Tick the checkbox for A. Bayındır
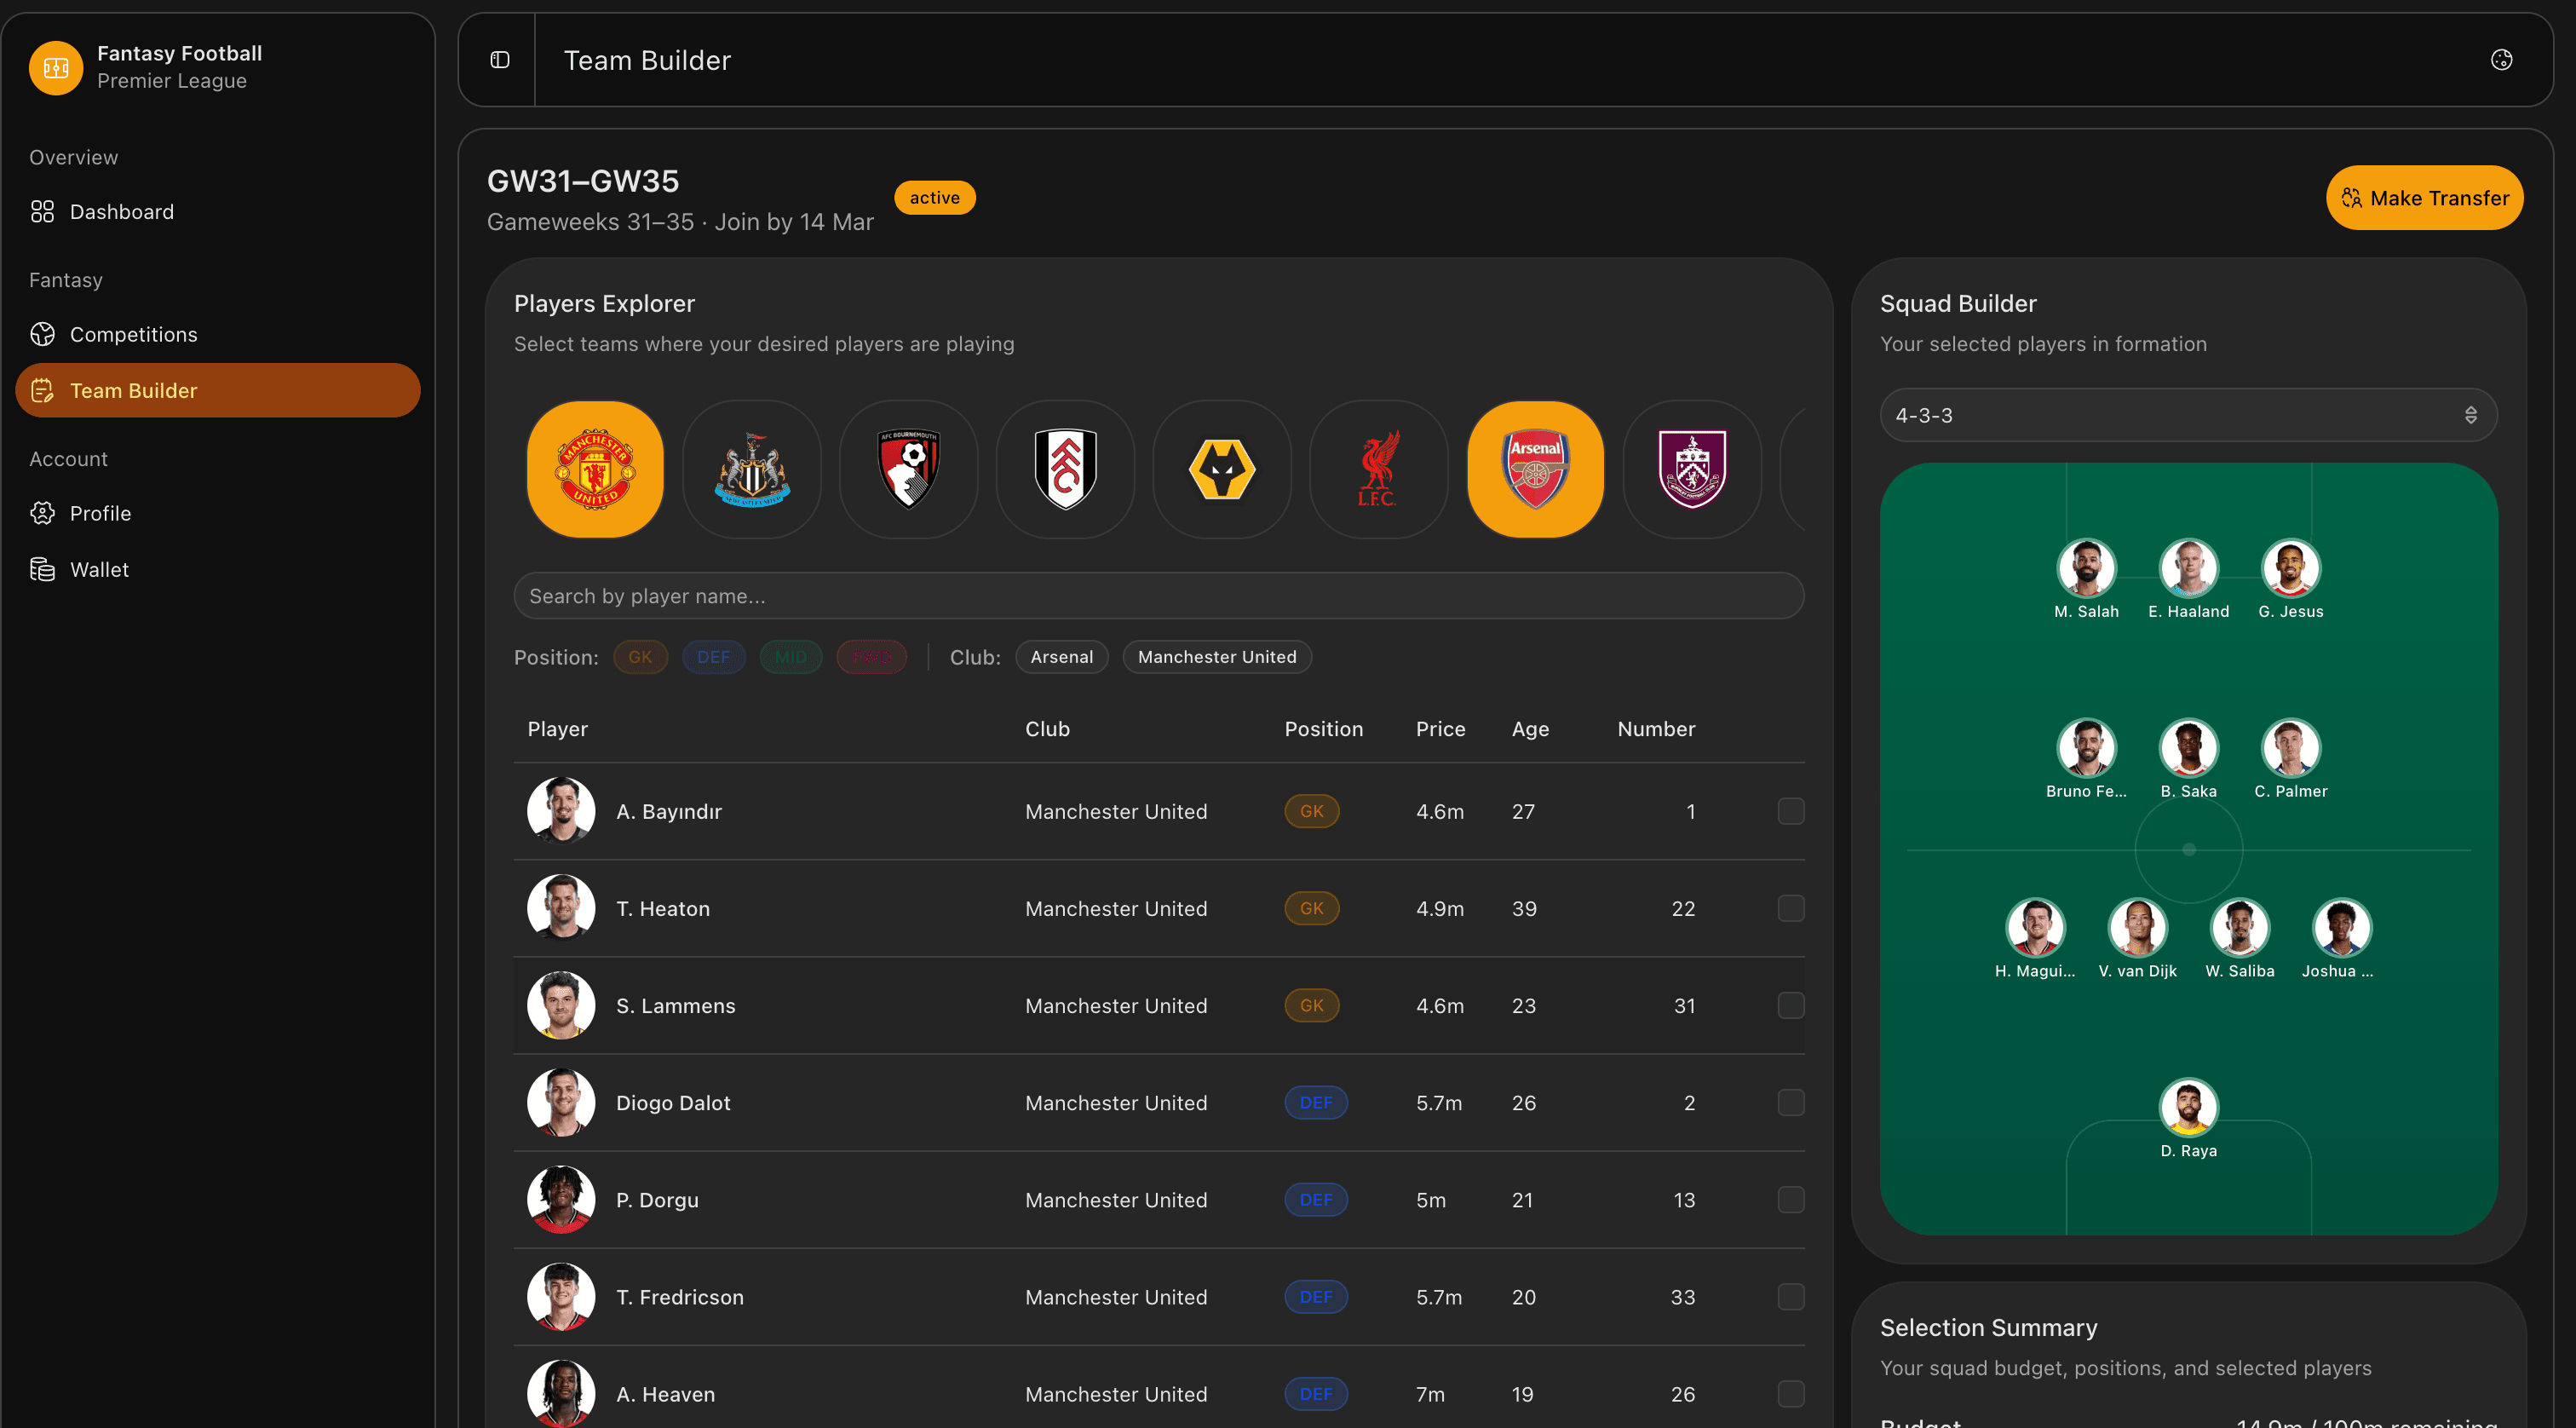This screenshot has height=1428, width=2576. pos(1790,811)
